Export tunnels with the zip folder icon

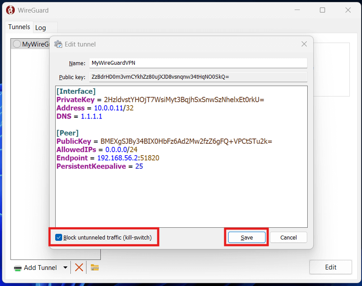point(95,267)
